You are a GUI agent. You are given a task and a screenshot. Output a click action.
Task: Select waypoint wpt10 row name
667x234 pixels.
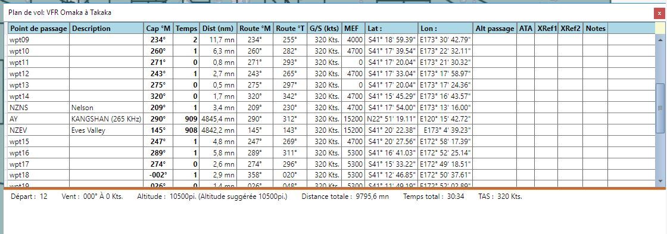(x=39, y=51)
